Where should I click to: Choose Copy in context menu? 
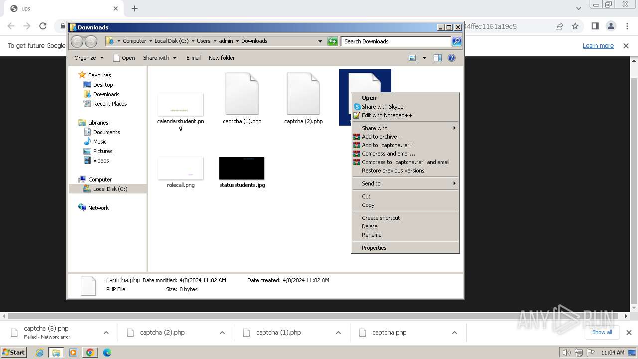[405, 205]
